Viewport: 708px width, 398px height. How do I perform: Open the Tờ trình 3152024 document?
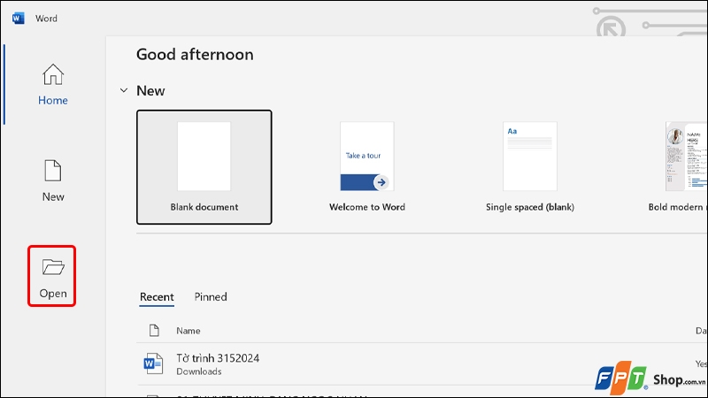218,358
